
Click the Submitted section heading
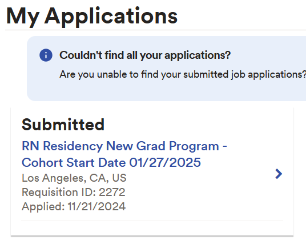(63, 125)
